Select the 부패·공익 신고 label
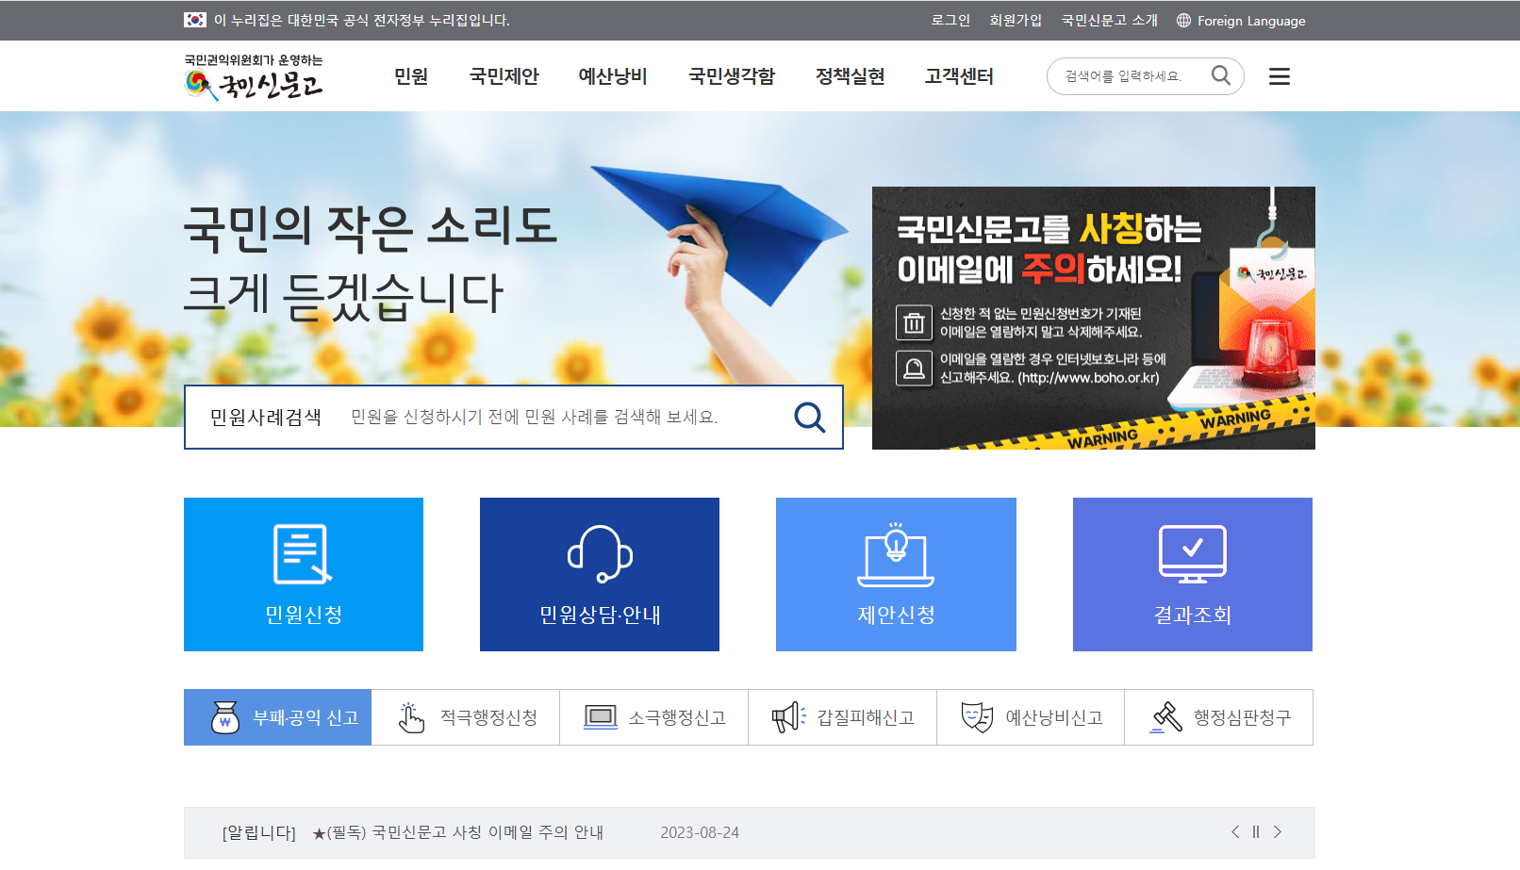 point(306,718)
